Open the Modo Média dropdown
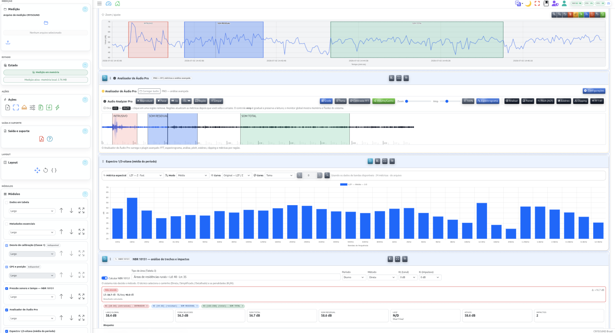The width and height of the screenshot is (615, 333). (x=192, y=175)
